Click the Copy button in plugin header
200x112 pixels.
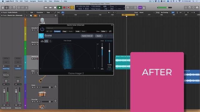pyautogui.click(x=65, y=31)
